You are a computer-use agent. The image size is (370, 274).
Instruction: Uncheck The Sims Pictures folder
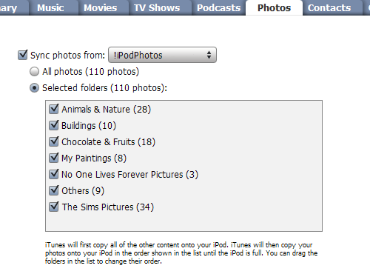coord(54,207)
